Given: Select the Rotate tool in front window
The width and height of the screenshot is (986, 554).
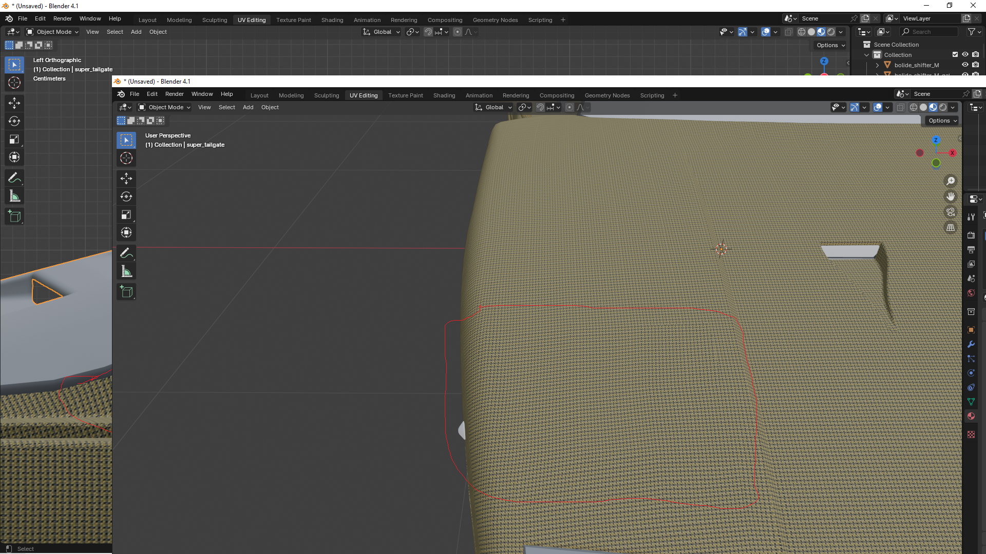Looking at the screenshot, I should 126,196.
